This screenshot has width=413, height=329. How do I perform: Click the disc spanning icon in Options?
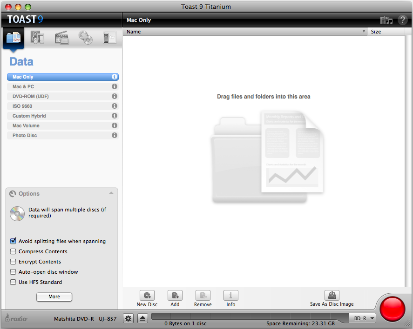[x=17, y=213]
